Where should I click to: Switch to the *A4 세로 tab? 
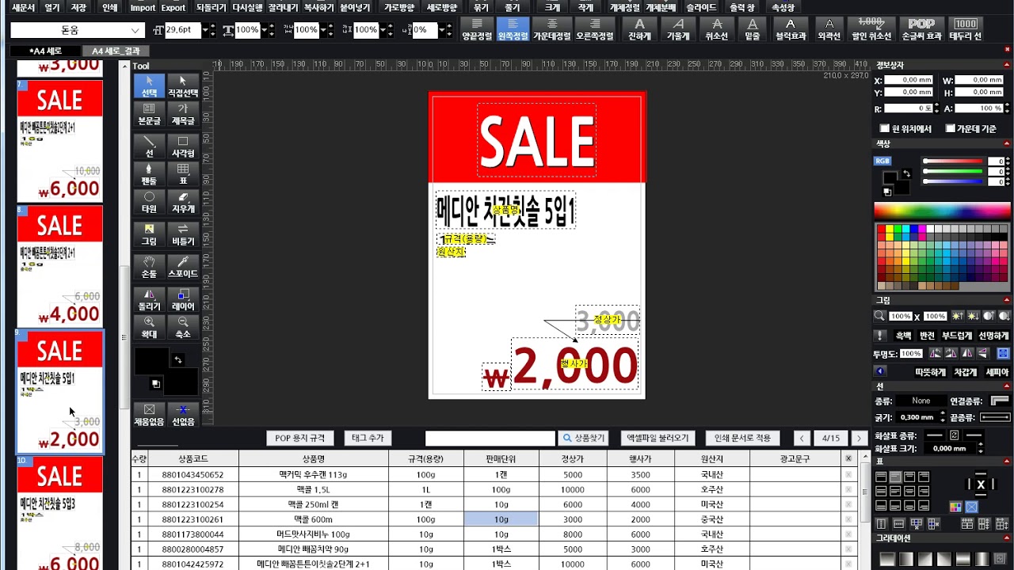(x=45, y=51)
